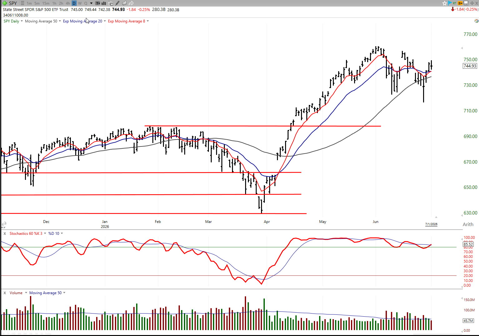Close the Volume indicator pane
The width and height of the screenshot is (479, 336).
5,293
